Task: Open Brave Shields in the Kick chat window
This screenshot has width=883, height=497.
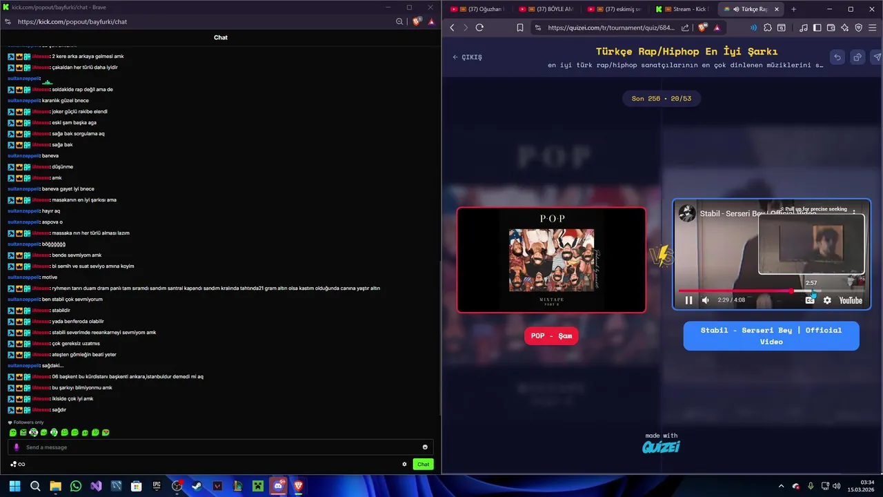Action: [x=417, y=21]
